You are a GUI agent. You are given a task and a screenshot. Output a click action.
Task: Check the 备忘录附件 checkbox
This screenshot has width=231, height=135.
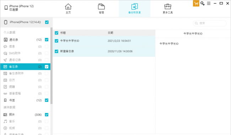pos(47,73)
